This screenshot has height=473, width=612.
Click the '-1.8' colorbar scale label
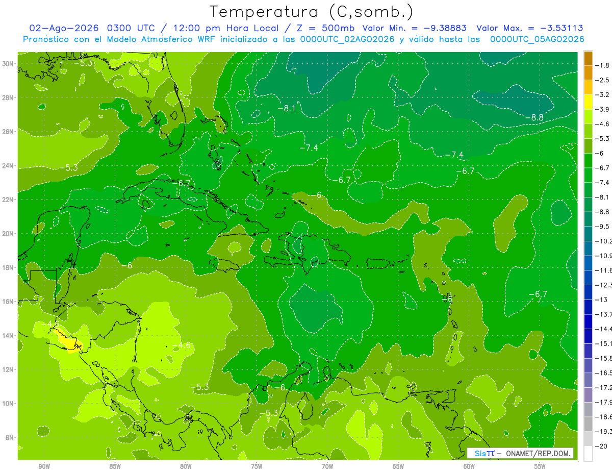pos(603,65)
